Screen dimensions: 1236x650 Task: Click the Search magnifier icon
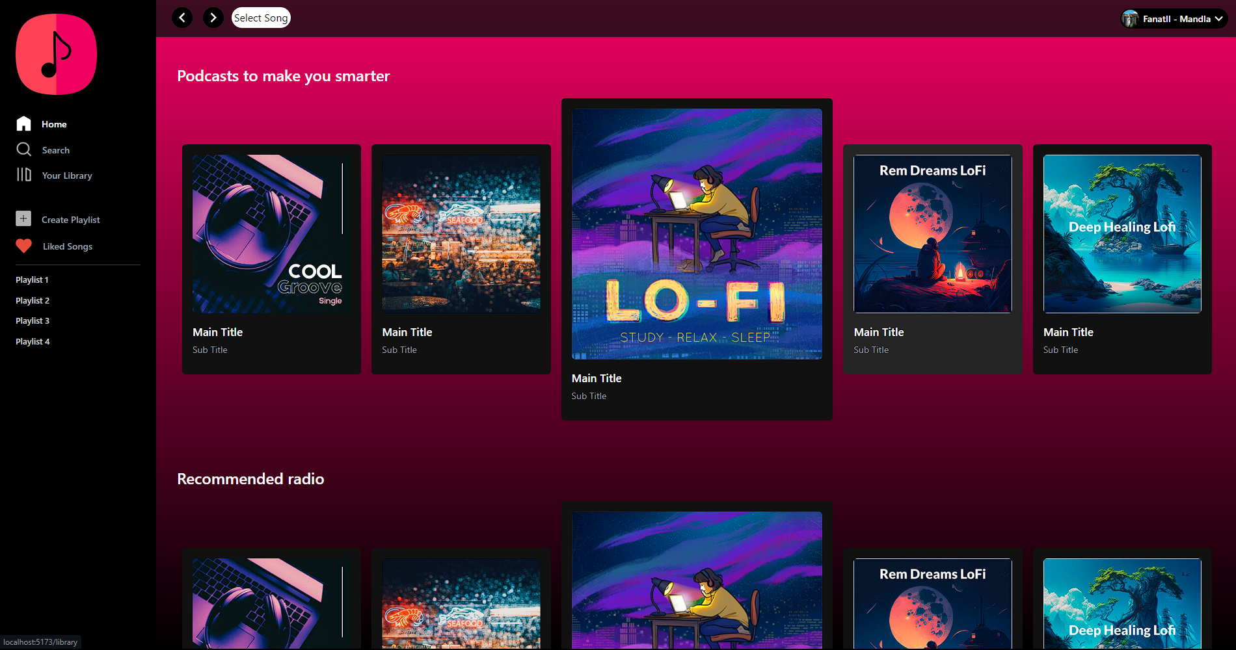(x=24, y=149)
